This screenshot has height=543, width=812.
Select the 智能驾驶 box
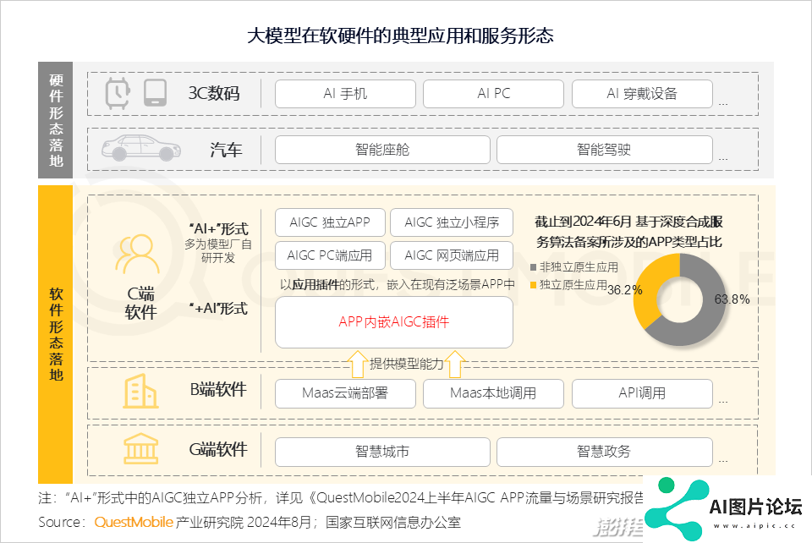(x=604, y=150)
